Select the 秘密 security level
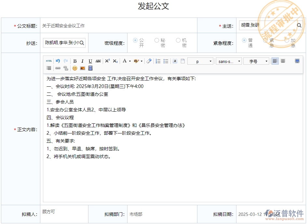Image resolution: width=307 pixels, height=224 pixels. [156, 40]
